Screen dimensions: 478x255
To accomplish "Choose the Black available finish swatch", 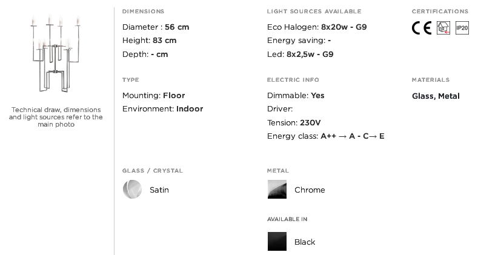I will (x=277, y=241).
